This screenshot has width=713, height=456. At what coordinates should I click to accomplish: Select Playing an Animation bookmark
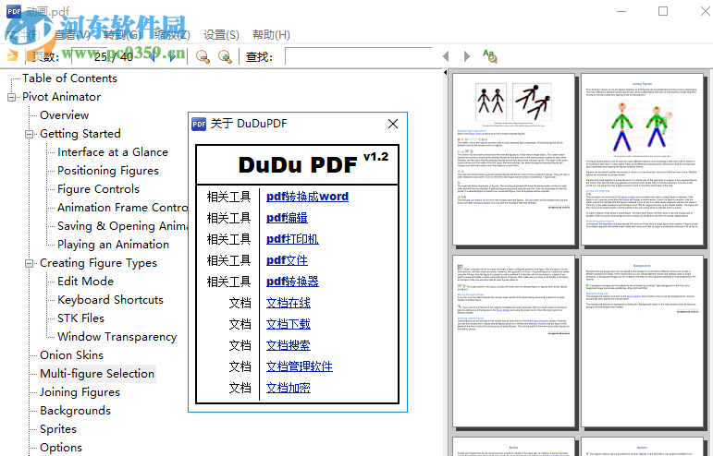coord(113,245)
